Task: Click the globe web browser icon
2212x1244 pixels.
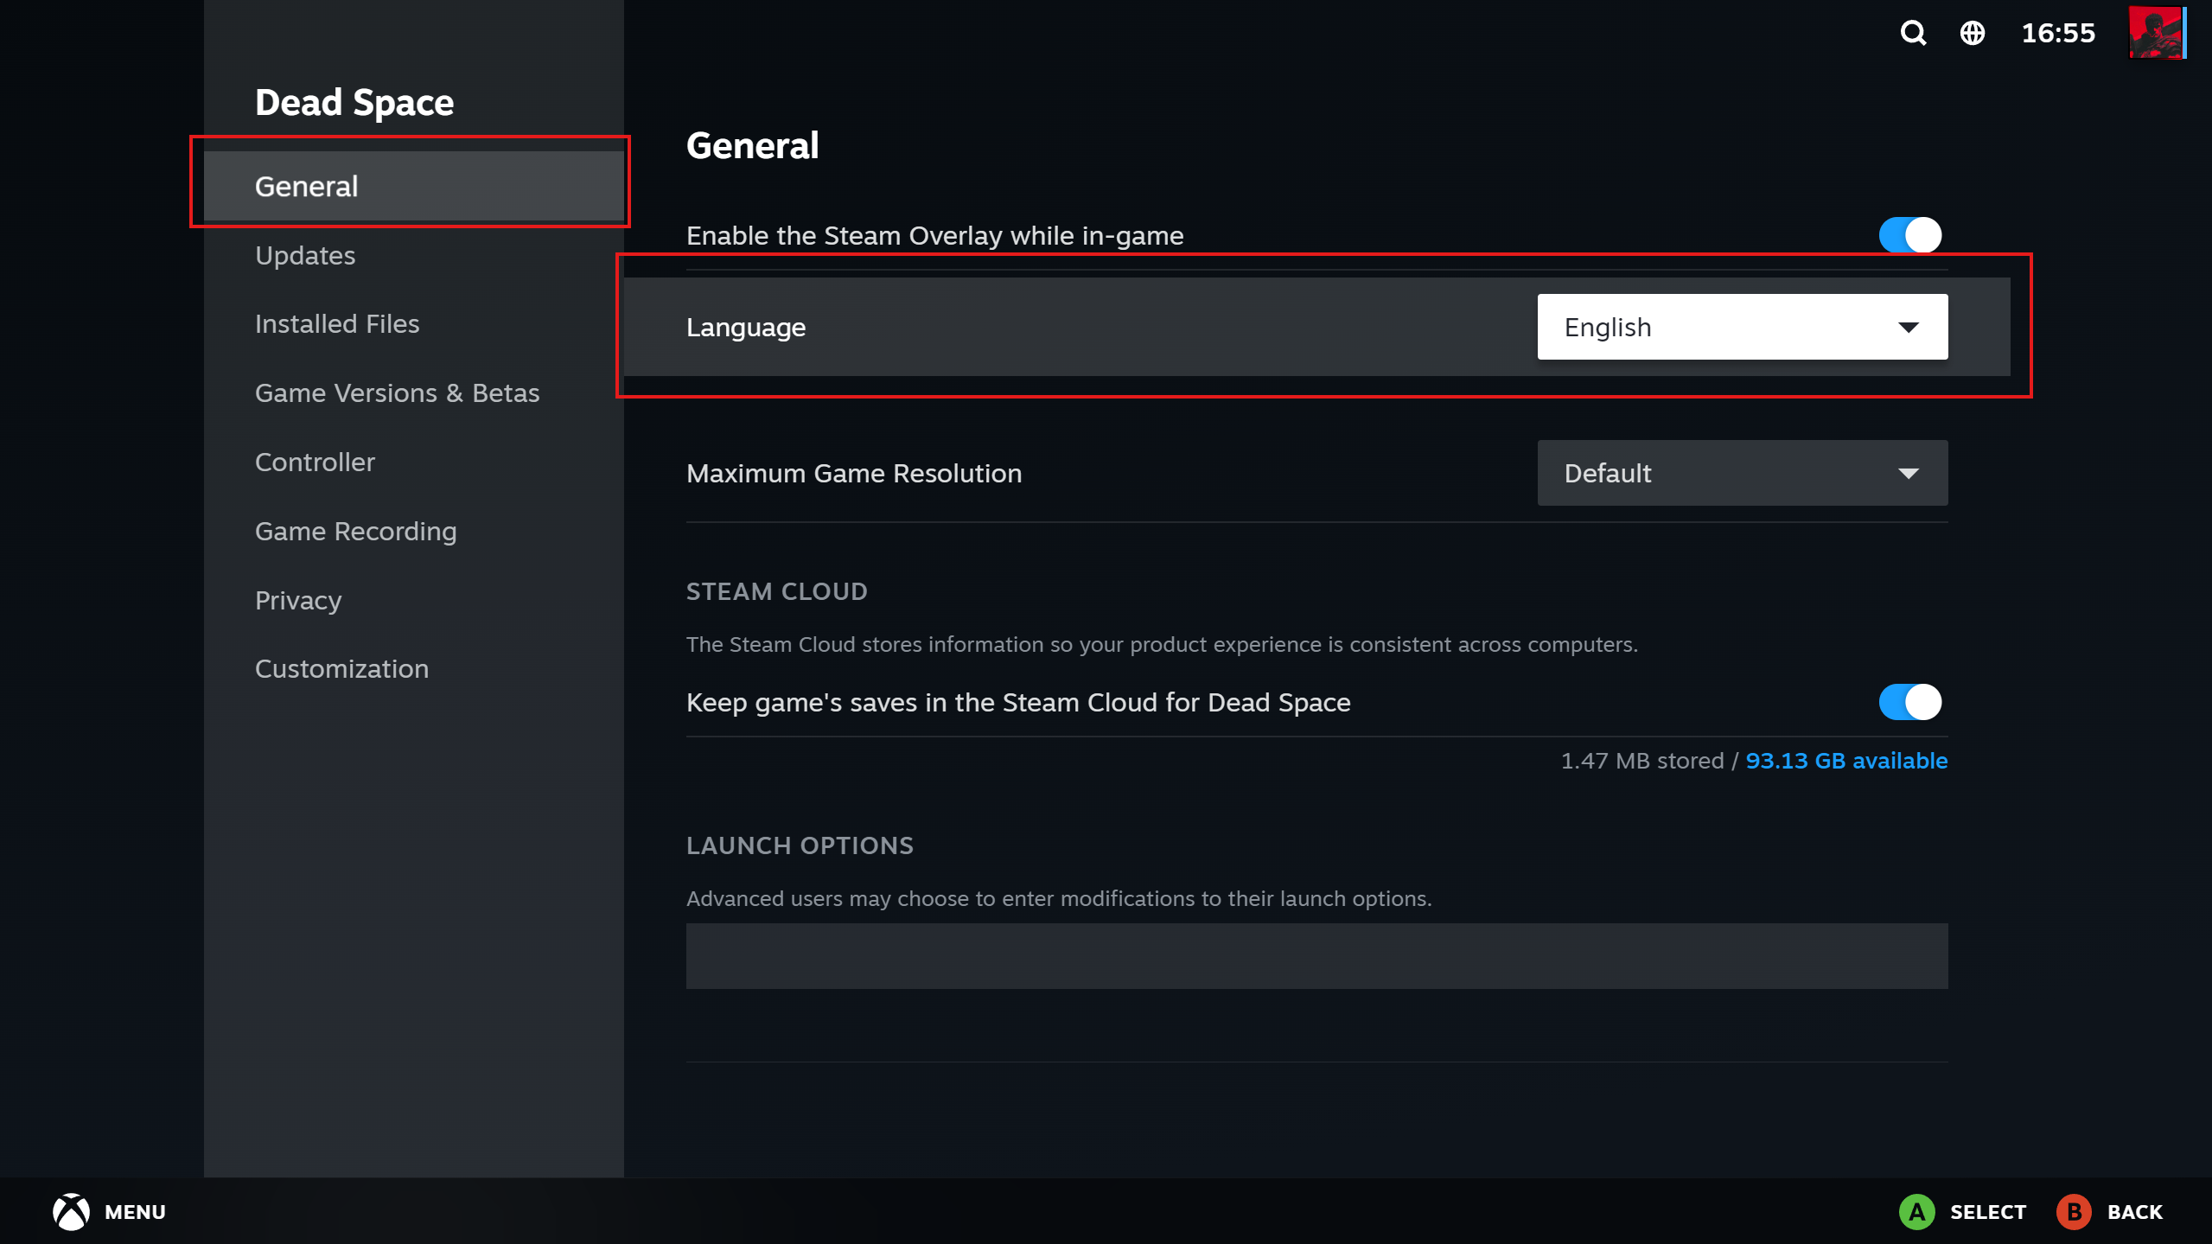Action: coord(1972,33)
